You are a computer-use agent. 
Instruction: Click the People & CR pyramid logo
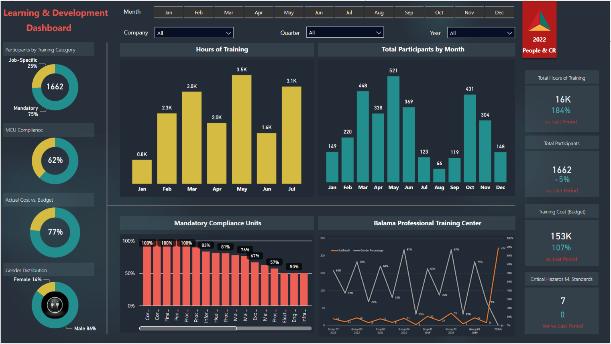point(539,22)
